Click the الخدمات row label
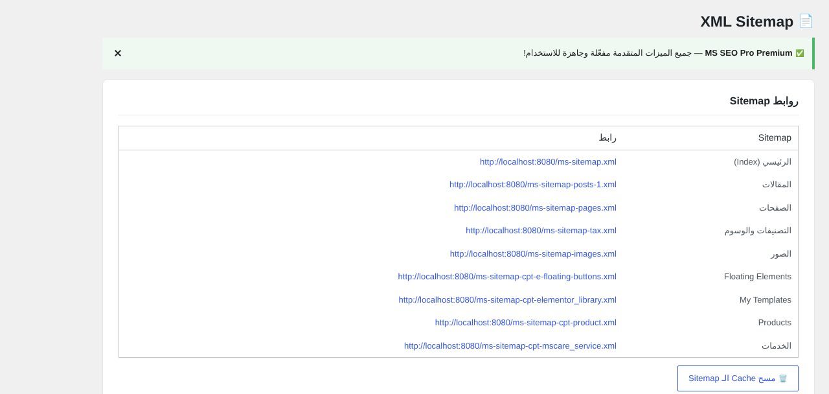Viewport: 829px width, 394px height. coord(777,346)
